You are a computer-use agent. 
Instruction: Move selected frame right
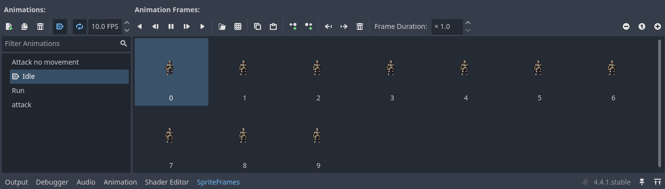tap(344, 26)
